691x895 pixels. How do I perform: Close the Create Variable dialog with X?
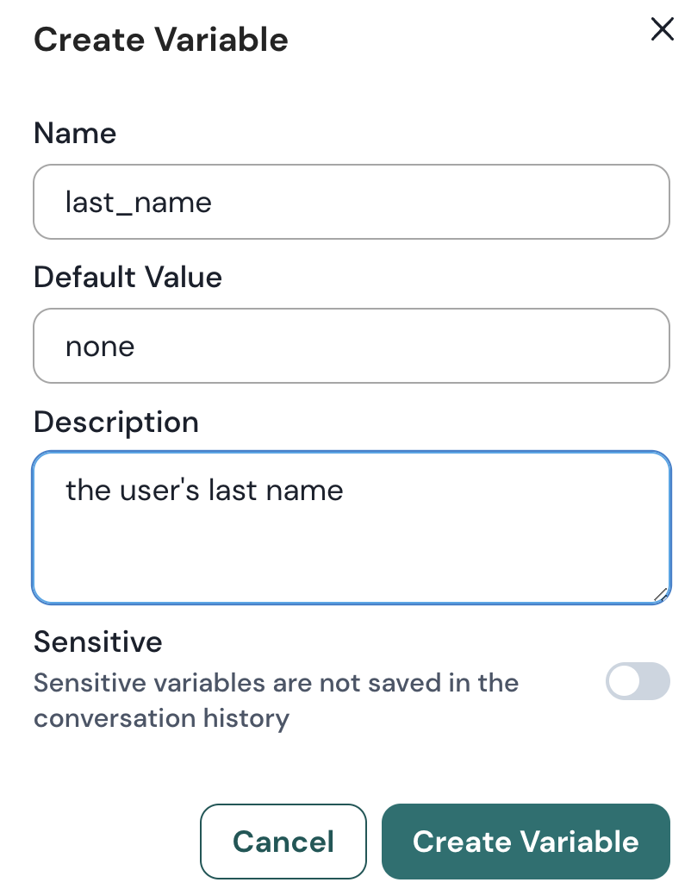coord(662,30)
